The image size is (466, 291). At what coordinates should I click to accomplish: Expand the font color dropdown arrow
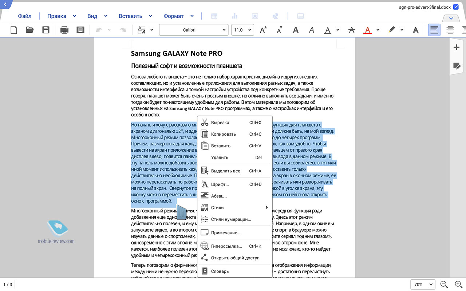378,30
